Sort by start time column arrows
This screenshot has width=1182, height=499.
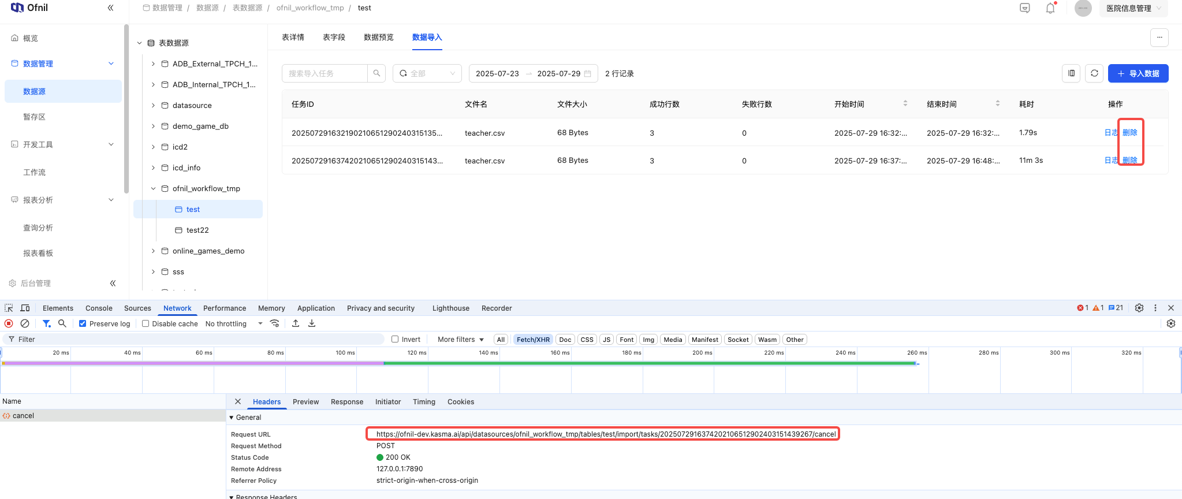tap(905, 103)
